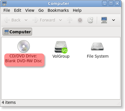Click the File System label text
Image resolution: width=125 pixels, height=111 pixels.
tap(98, 56)
